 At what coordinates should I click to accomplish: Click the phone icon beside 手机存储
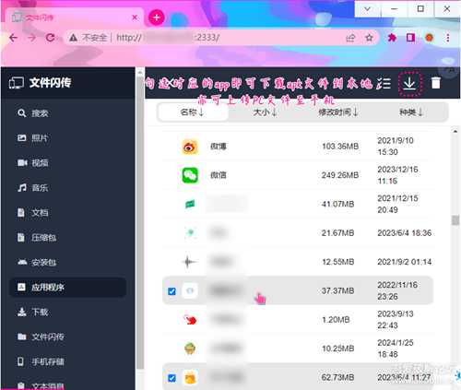(20, 361)
